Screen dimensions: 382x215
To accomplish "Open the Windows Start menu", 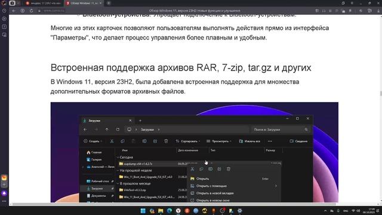I will pyautogui.click(x=143, y=211).
